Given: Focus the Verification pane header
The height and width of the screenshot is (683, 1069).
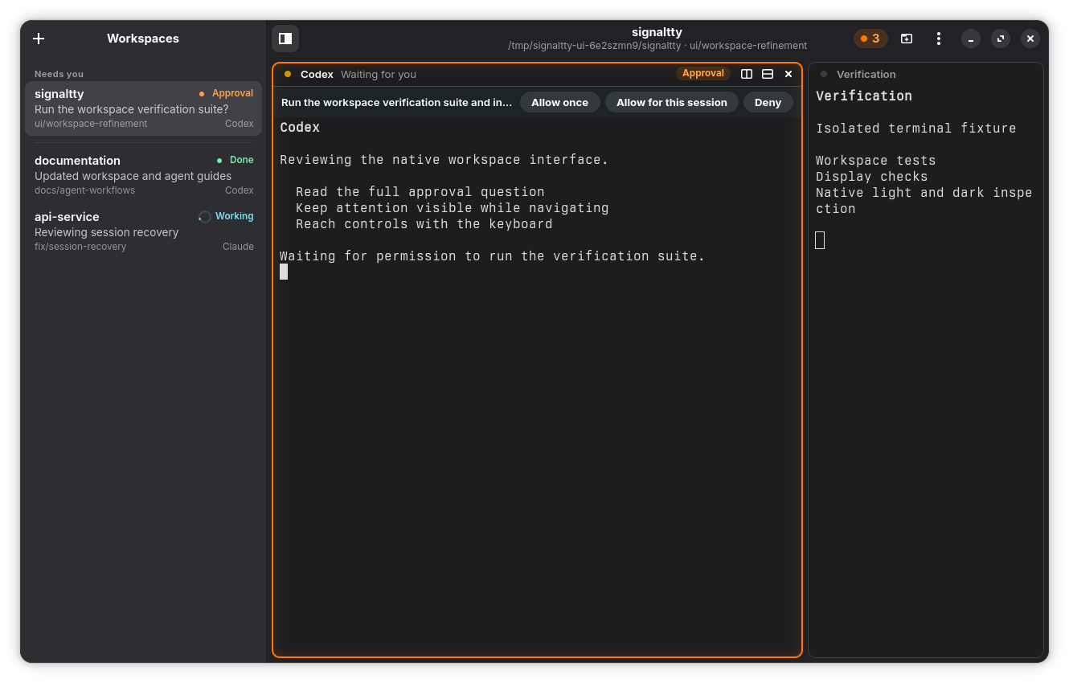Looking at the screenshot, I should pyautogui.click(x=926, y=74).
